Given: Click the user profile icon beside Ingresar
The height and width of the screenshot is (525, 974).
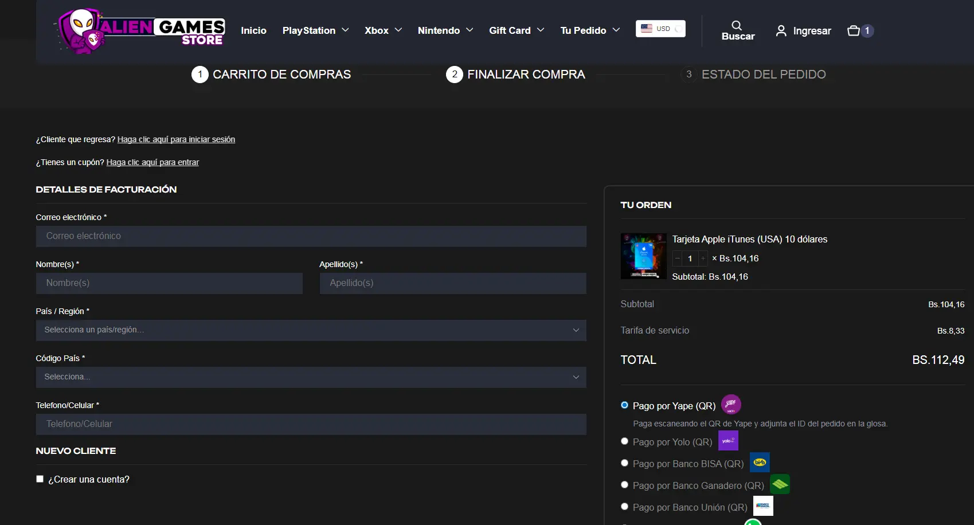Looking at the screenshot, I should 781,30.
